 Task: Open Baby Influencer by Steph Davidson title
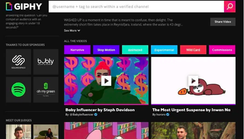coord(100,110)
